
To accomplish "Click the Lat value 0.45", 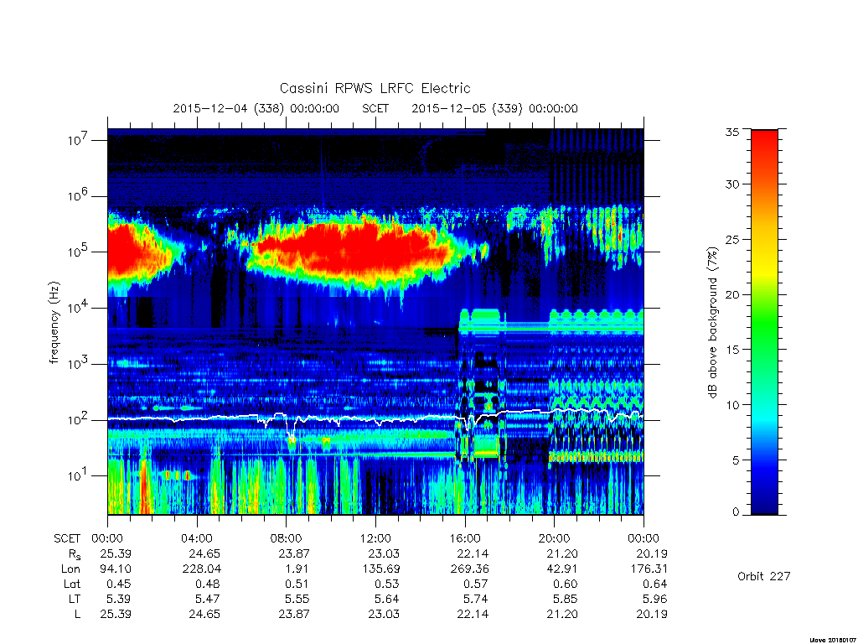I will 119,584.
